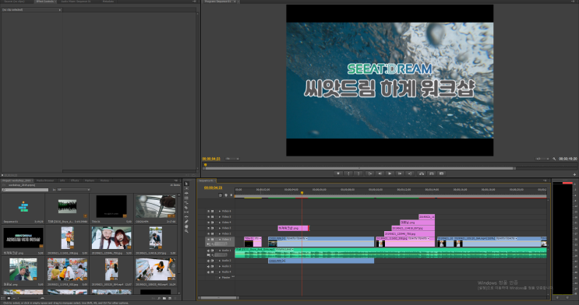Mute Audio 1 track speaker toggle
Image resolution: width=579 pixels, height=305 pixels.
[208, 251]
